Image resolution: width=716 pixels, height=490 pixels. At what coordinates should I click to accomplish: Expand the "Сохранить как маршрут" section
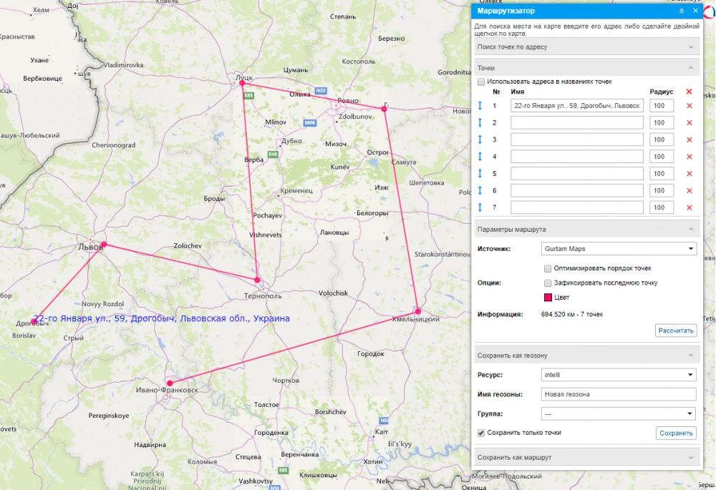(x=586, y=457)
